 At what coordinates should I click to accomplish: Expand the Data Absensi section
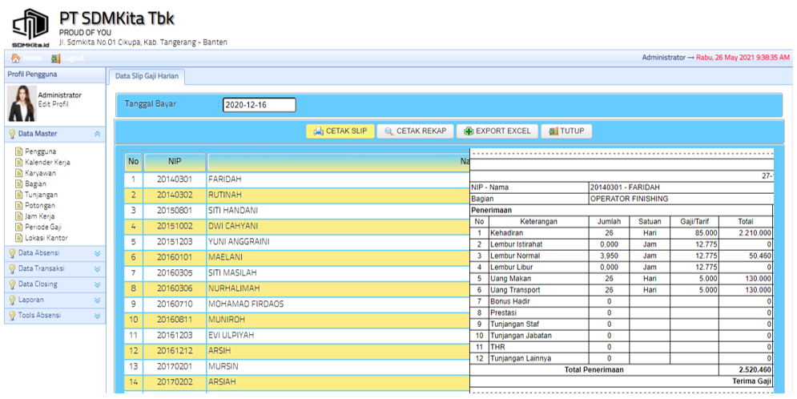tap(98, 253)
